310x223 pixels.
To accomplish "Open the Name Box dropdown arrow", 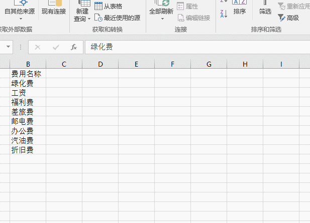I will click(8, 47).
